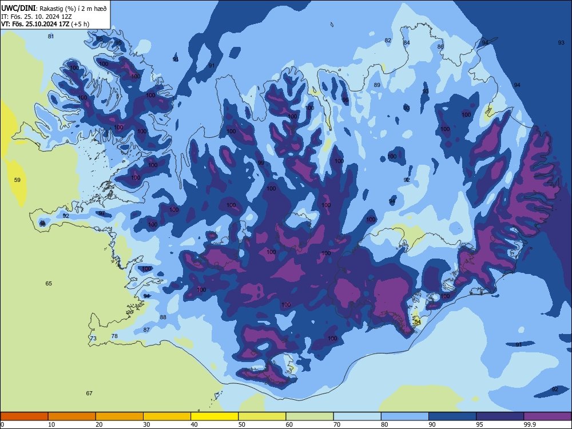Click the 82 value off north coast
572x429 pixels.
(388, 41)
